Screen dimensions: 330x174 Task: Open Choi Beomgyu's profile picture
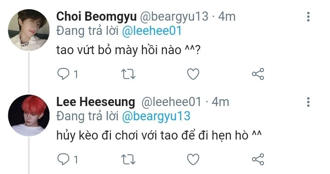click(x=29, y=30)
